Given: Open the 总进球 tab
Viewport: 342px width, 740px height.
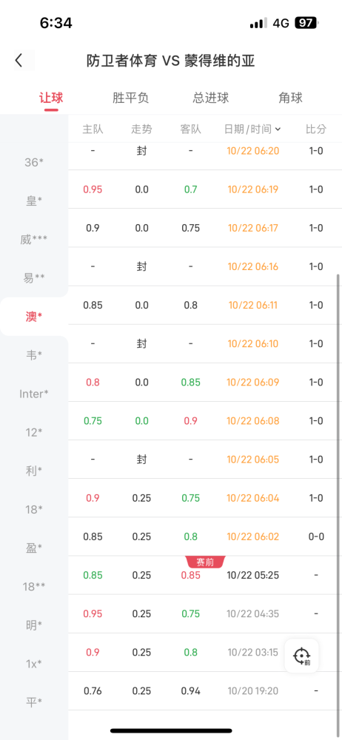Looking at the screenshot, I should 211,98.
